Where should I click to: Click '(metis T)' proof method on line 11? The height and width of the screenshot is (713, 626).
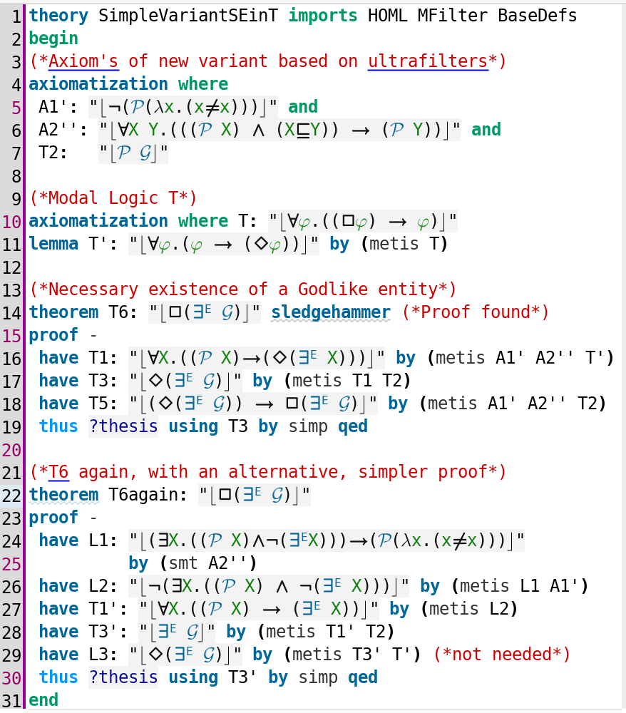404,244
